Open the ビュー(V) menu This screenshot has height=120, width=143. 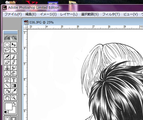click(x=131, y=14)
